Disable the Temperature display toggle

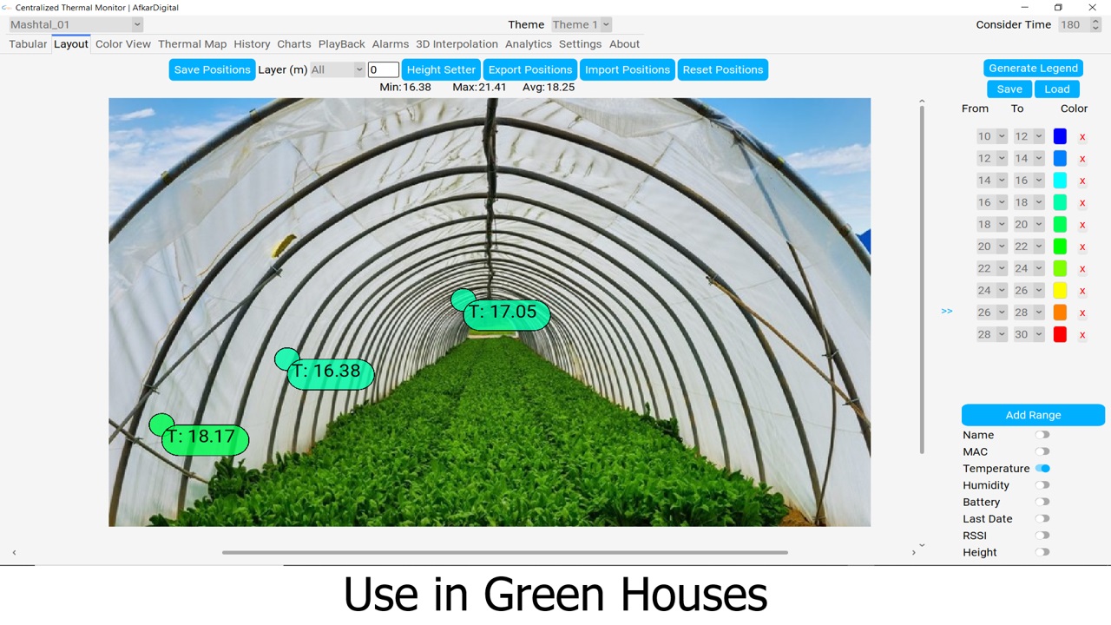(1042, 469)
